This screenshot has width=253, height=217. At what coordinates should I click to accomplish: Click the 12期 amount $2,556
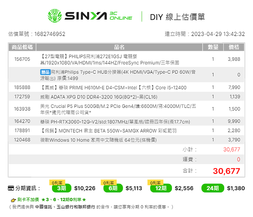click(184, 188)
